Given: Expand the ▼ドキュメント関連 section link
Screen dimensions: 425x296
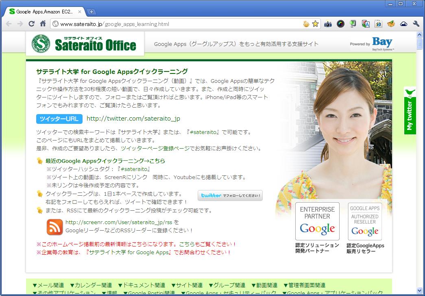Looking at the screenshot, I should (x=142, y=285).
